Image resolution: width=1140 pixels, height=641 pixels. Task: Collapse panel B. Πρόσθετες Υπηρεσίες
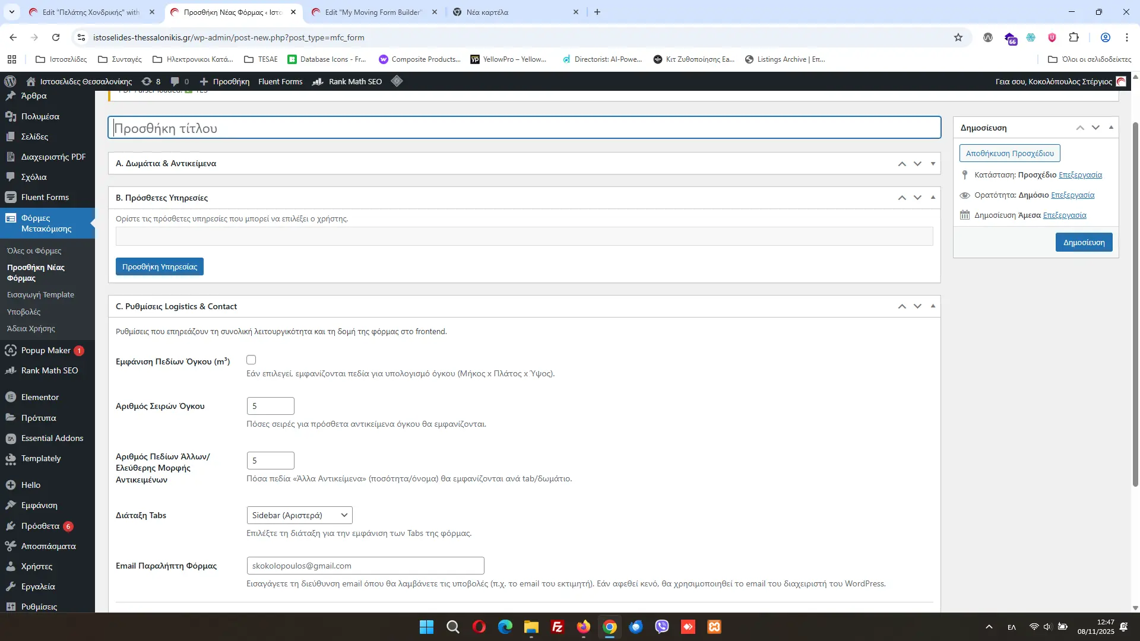[933, 198]
